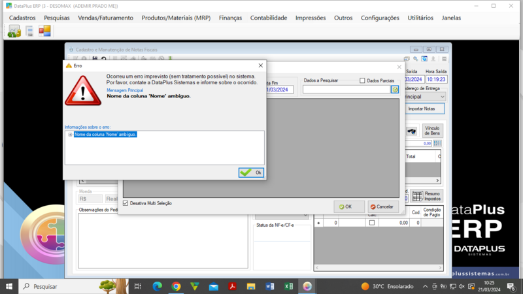Screen dimensions: 523x294
Task: Close the Erro dialog with X
Action: pos(260,66)
